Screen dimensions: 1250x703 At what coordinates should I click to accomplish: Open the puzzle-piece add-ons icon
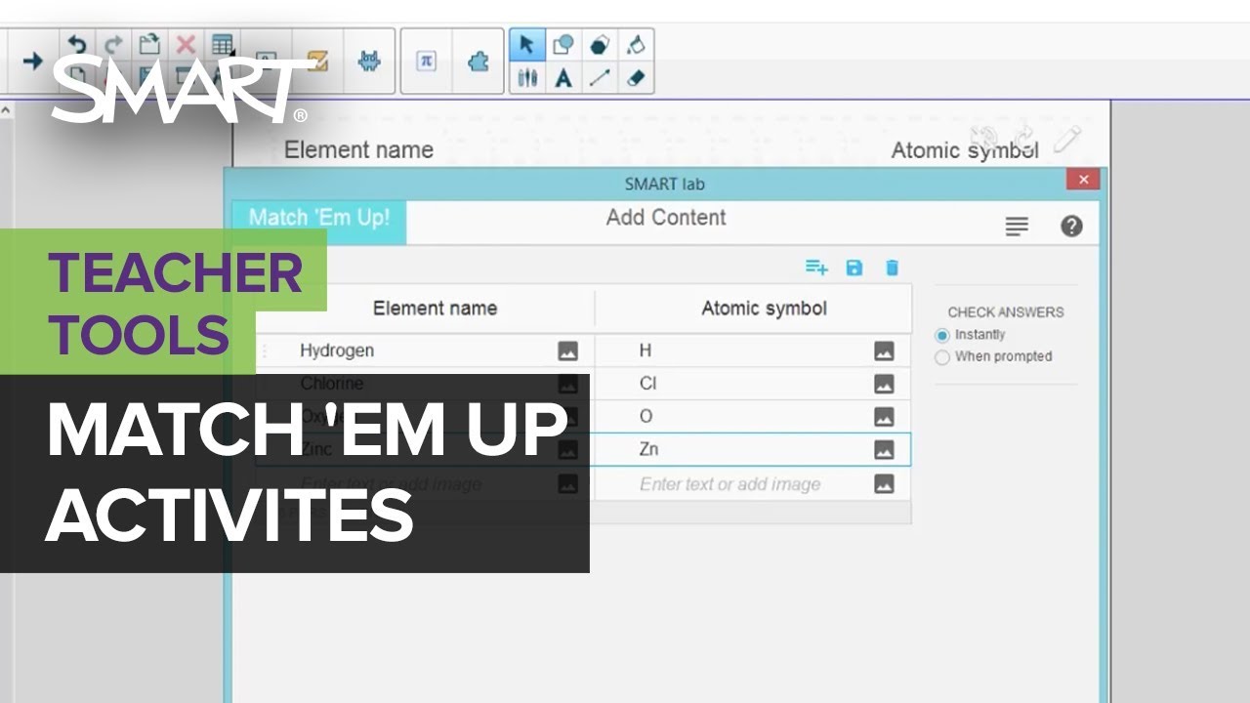[x=478, y=61]
